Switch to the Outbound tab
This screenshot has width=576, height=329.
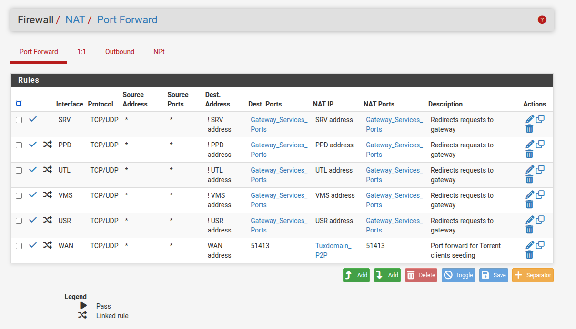120,52
